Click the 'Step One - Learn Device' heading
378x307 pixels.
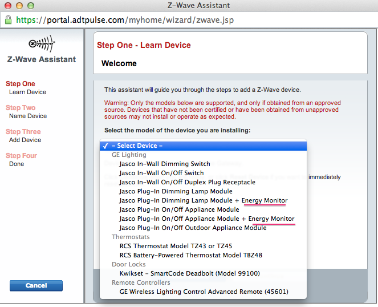144,45
